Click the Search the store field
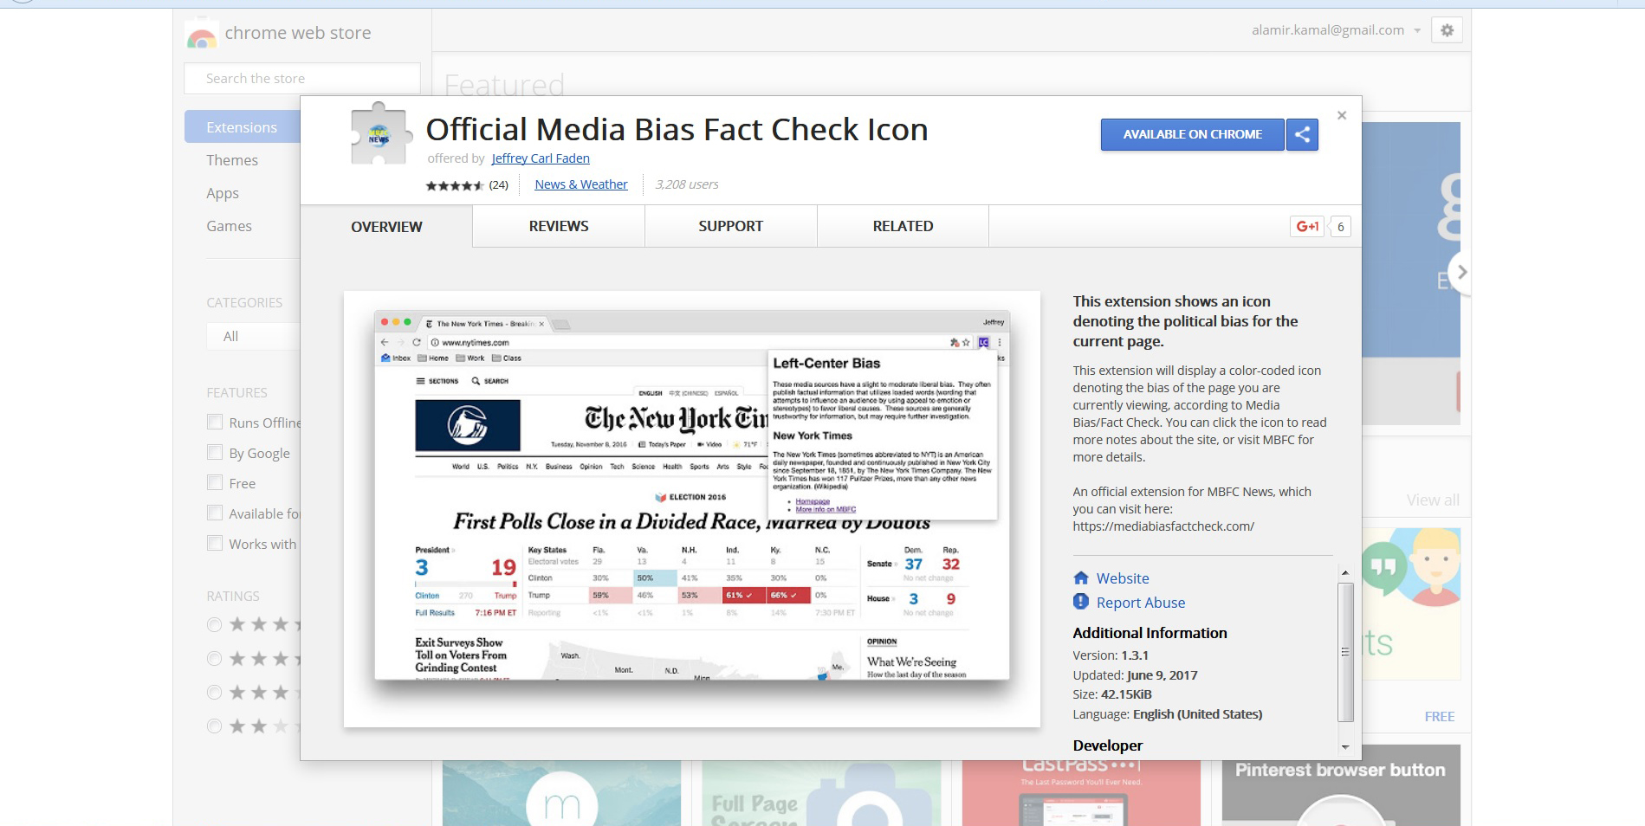 coord(302,78)
